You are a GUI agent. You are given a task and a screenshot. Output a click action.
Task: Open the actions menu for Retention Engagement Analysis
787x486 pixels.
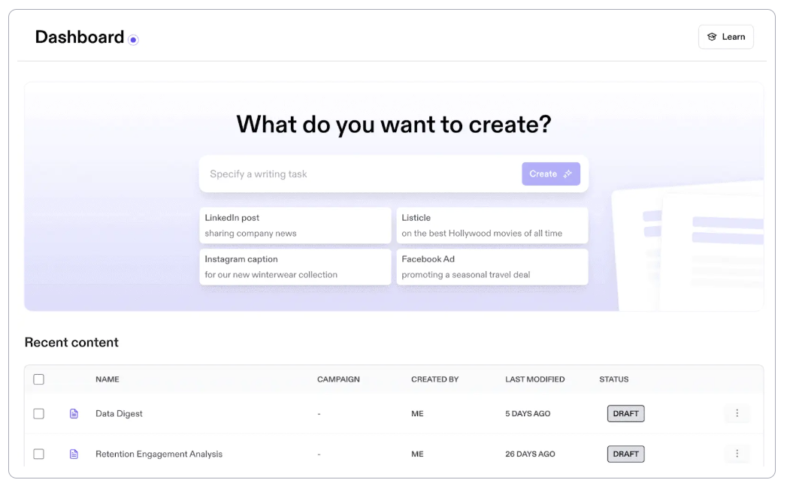tap(737, 454)
